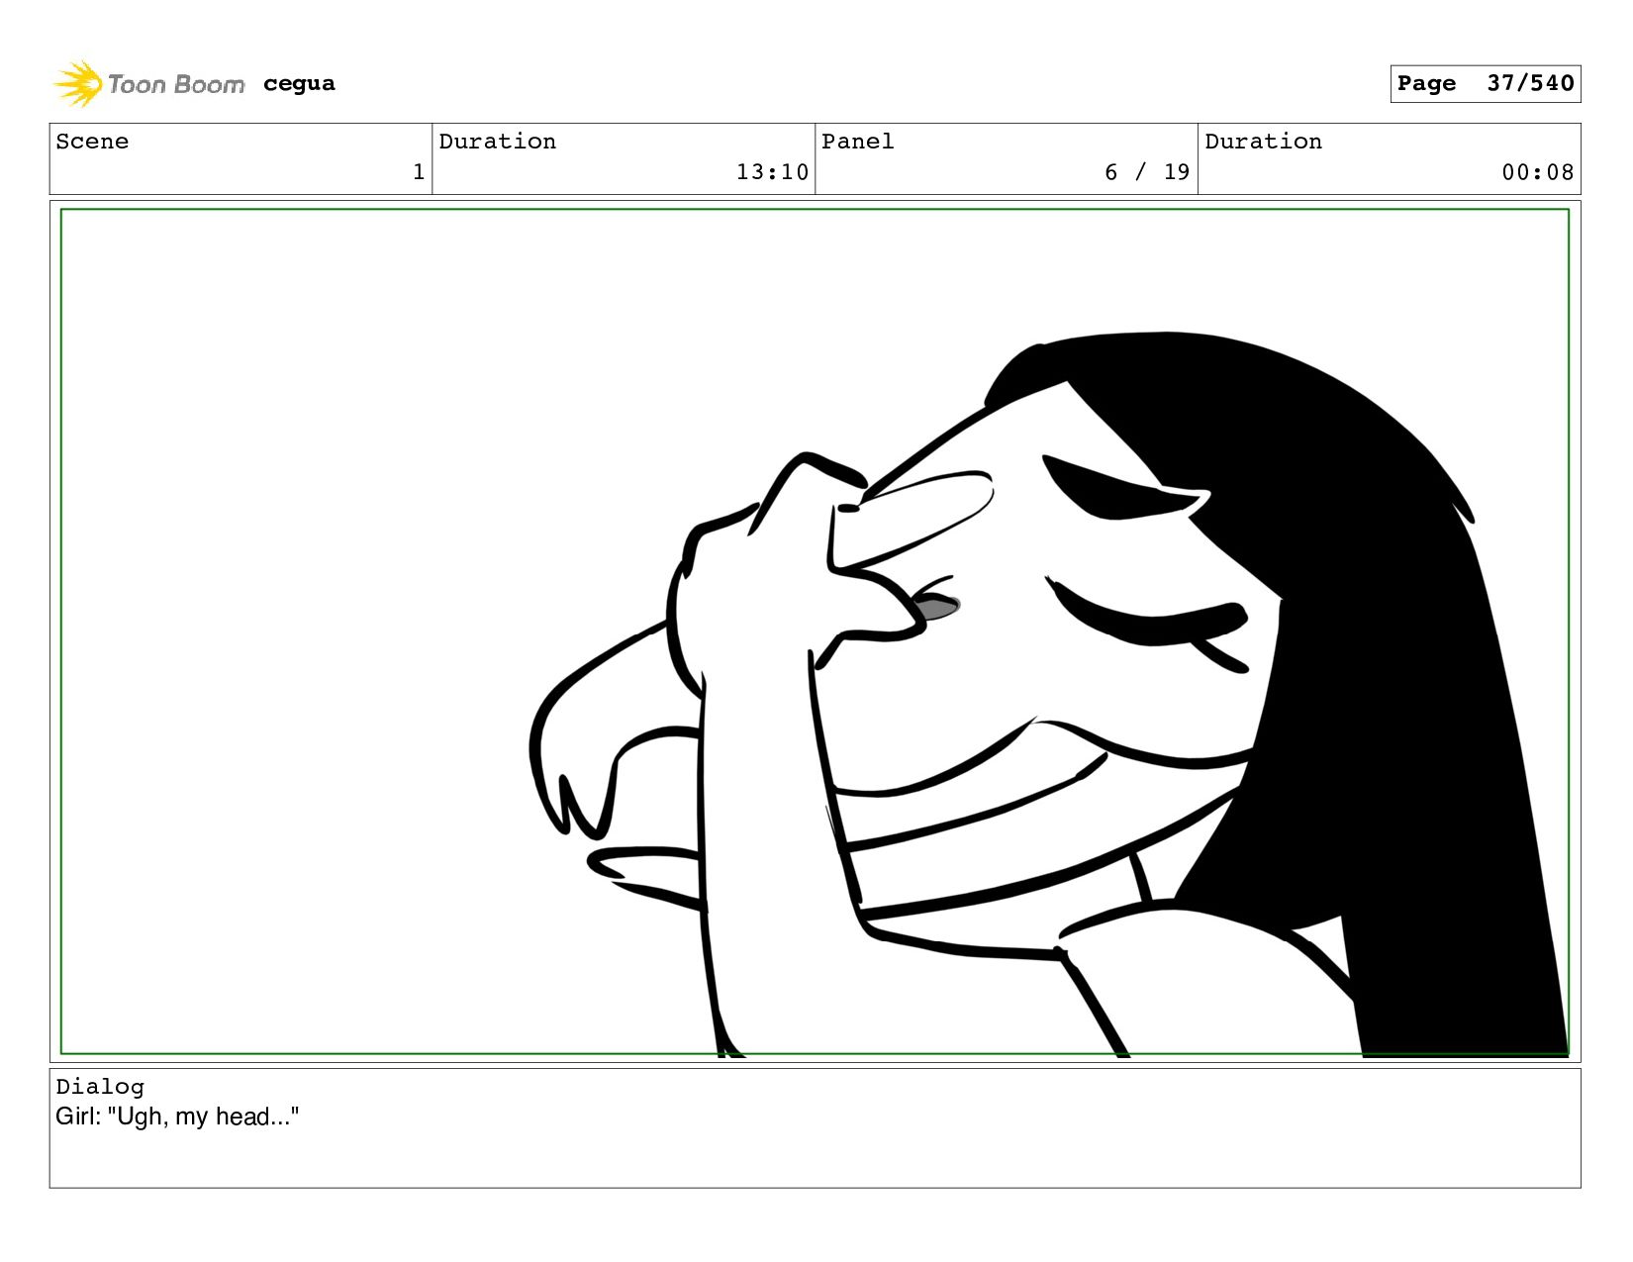The width and height of the screenshot is (1633, 1262).
Task: Click scene duration value '13:10'
Action: (772, 172)
